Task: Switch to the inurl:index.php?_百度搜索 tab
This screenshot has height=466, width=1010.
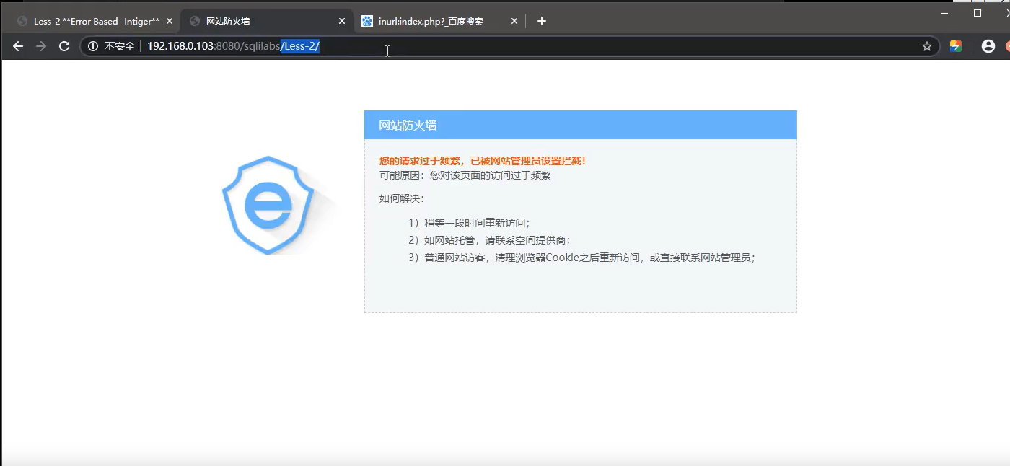Action: (x=439, y=21)
